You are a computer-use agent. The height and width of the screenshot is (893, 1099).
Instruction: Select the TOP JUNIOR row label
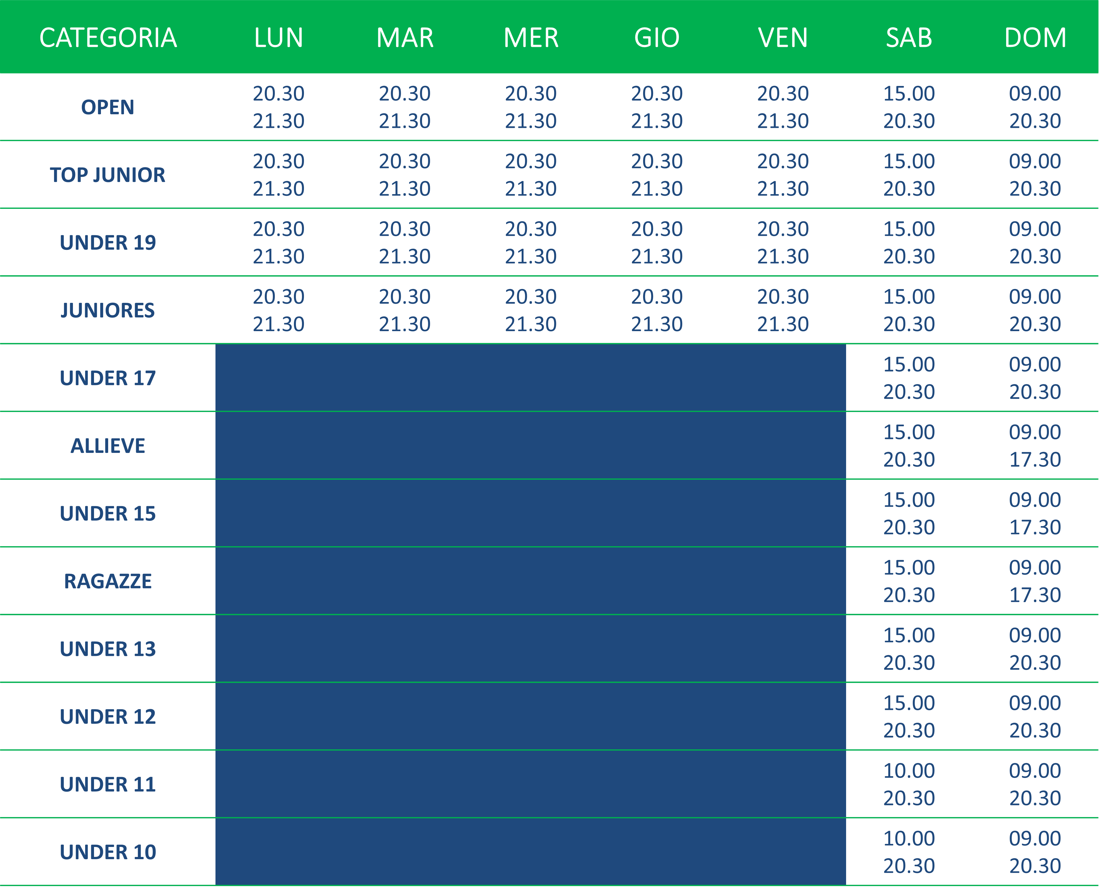[108, 175]
